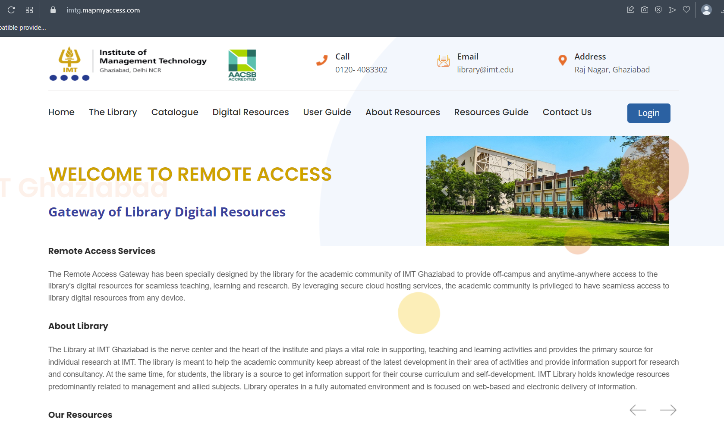Viewport: 724px width, 426px height.
Task: Click Gateway of Library Digital Resources heading
Action: click(167, 212)
